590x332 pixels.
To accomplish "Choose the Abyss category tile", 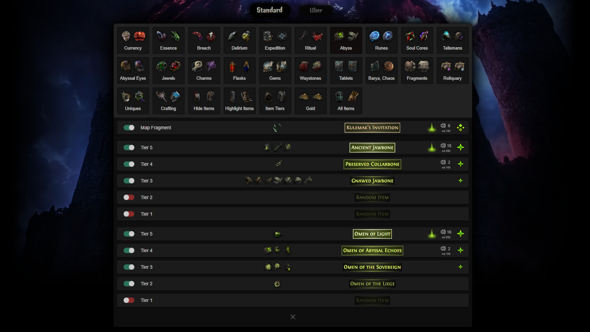I will click(346, 40).
